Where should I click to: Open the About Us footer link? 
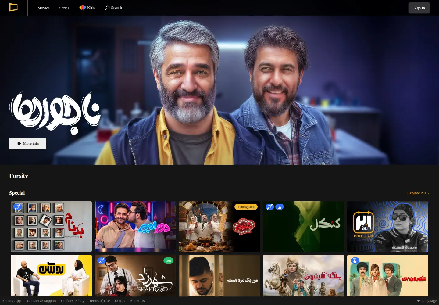(x=137, y=301)
